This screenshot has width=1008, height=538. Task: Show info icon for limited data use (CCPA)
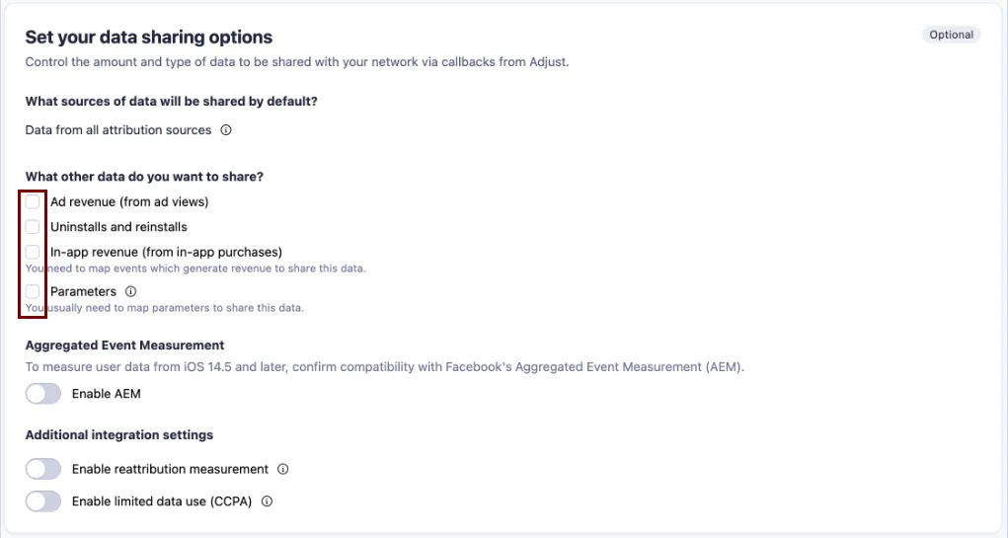tap(267, 501)
